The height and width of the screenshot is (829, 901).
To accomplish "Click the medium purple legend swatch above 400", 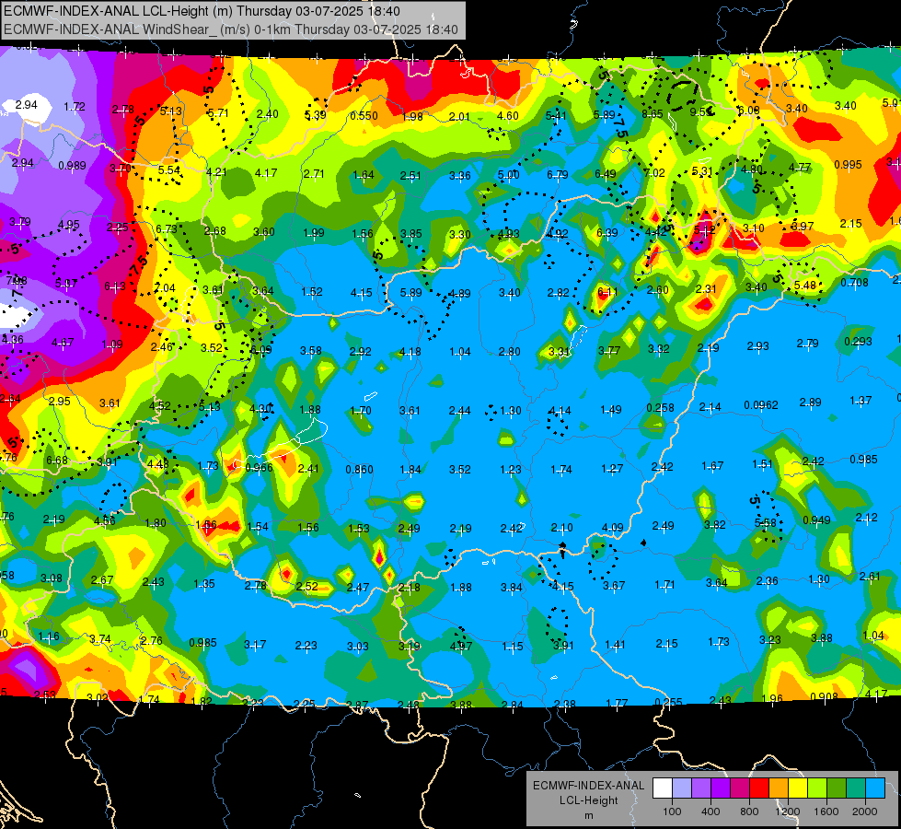I will 701,788.
